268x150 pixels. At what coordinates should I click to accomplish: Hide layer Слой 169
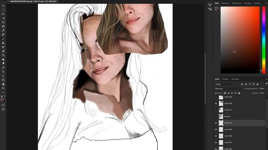click(216, 130)
